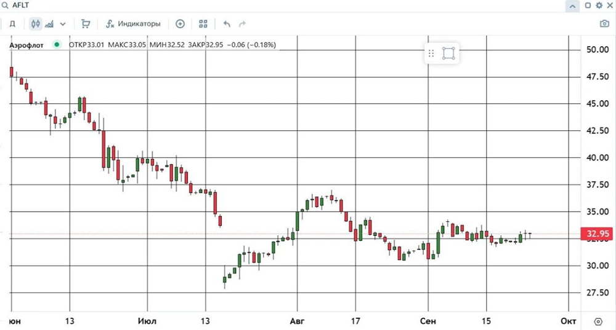This screenshot has width=616, height=330.
Task: Click the 45.00 price axis label
Action: click(x=598, y=104)
